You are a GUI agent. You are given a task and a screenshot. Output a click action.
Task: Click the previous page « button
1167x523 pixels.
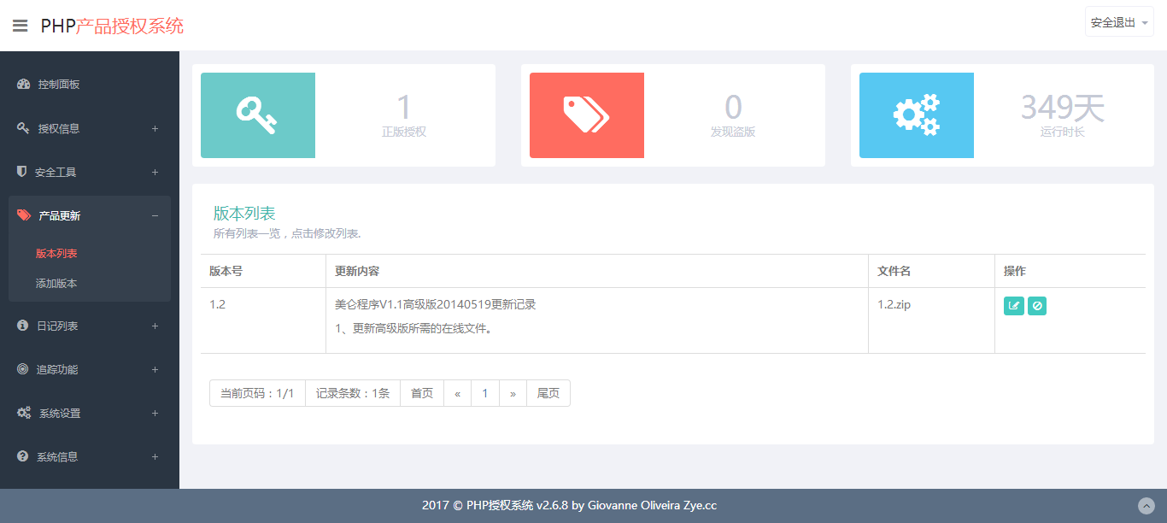(x=458, y=393)
